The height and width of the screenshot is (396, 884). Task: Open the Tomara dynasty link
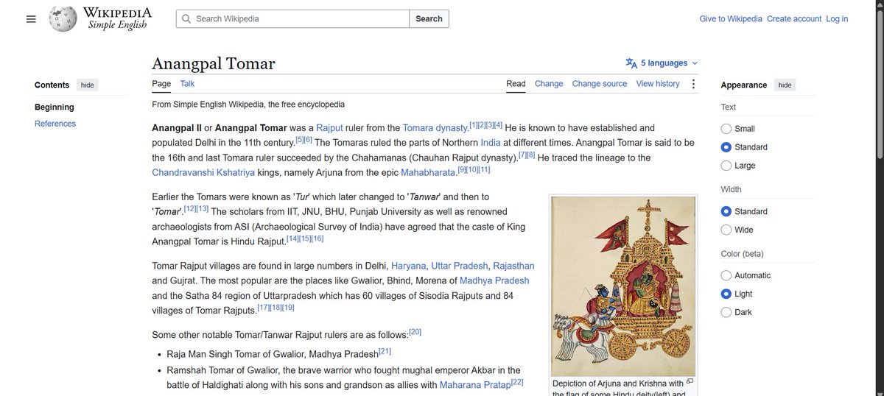point(435,128)
